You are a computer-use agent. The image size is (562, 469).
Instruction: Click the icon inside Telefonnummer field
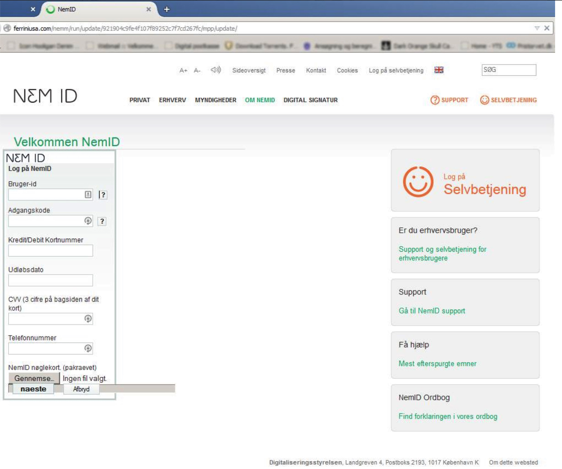[88, 348]
